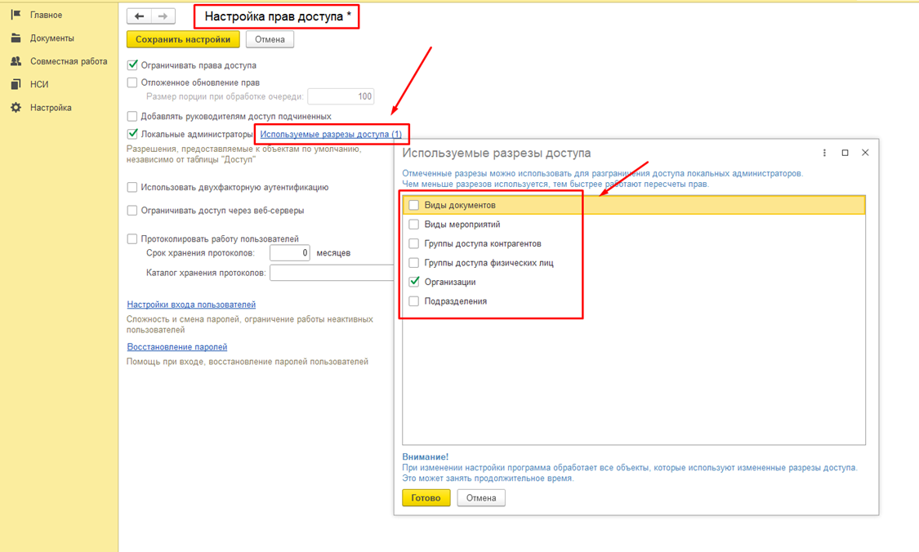Viewport: 919px width, 552px height.
Task: Select the Группы доступа контрагентов row text
Action: [483, 244]
